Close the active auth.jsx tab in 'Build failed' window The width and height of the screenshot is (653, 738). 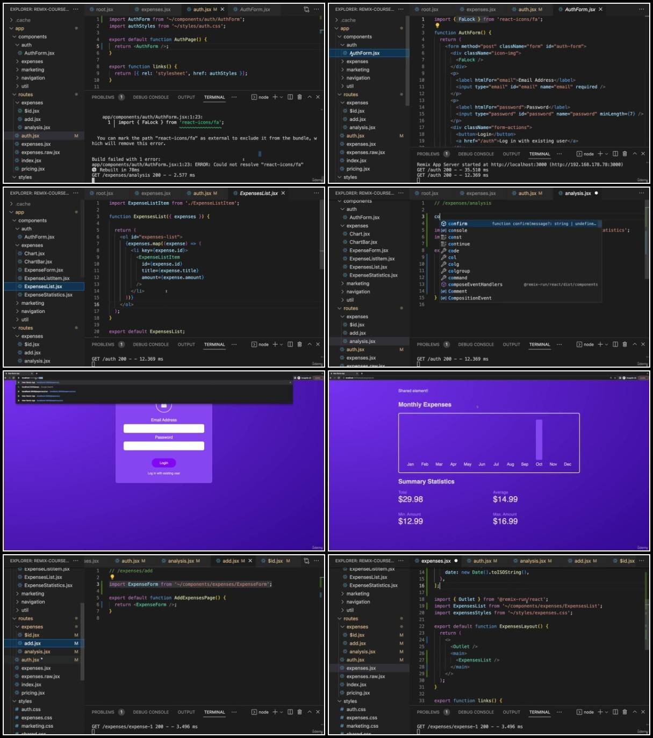point(223,9)
